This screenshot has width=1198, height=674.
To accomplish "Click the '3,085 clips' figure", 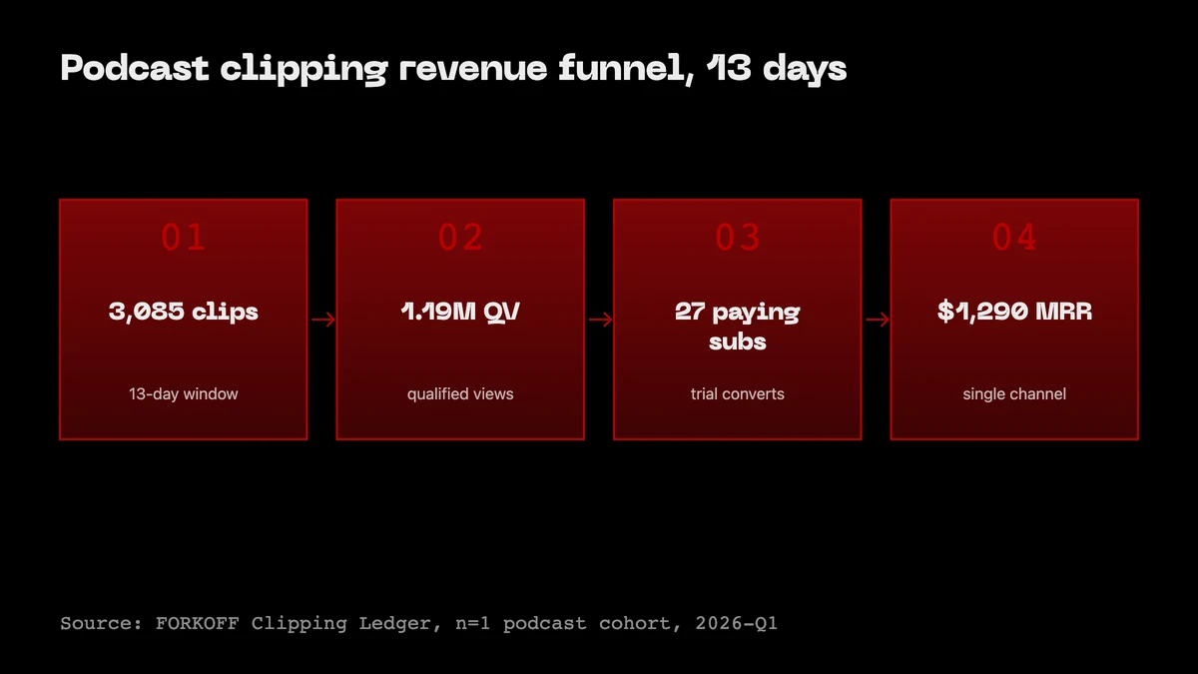I will 184,312.
